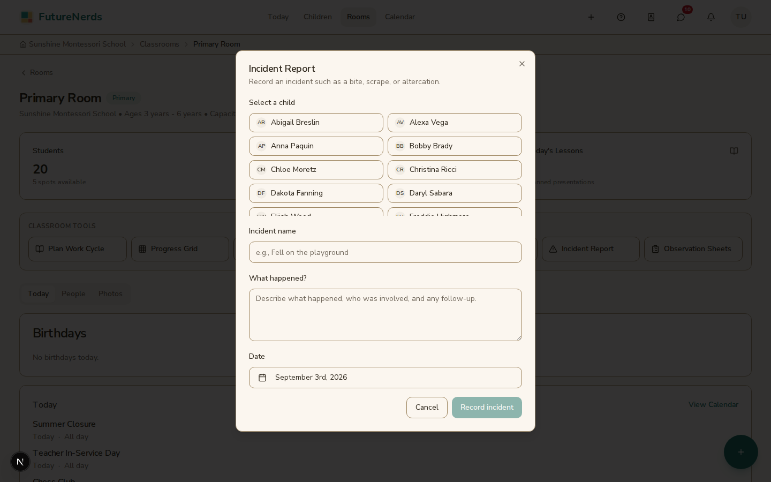Close the Incident Report dialog
Viewport: 771px width, 482px height.
click(x=522, y=64)
